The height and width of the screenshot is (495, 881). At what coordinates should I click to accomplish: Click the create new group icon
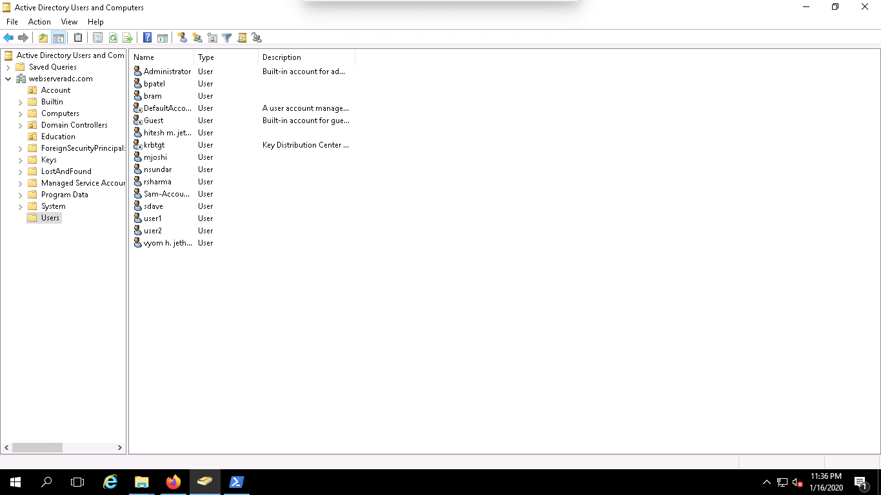[x=197, y=38]
